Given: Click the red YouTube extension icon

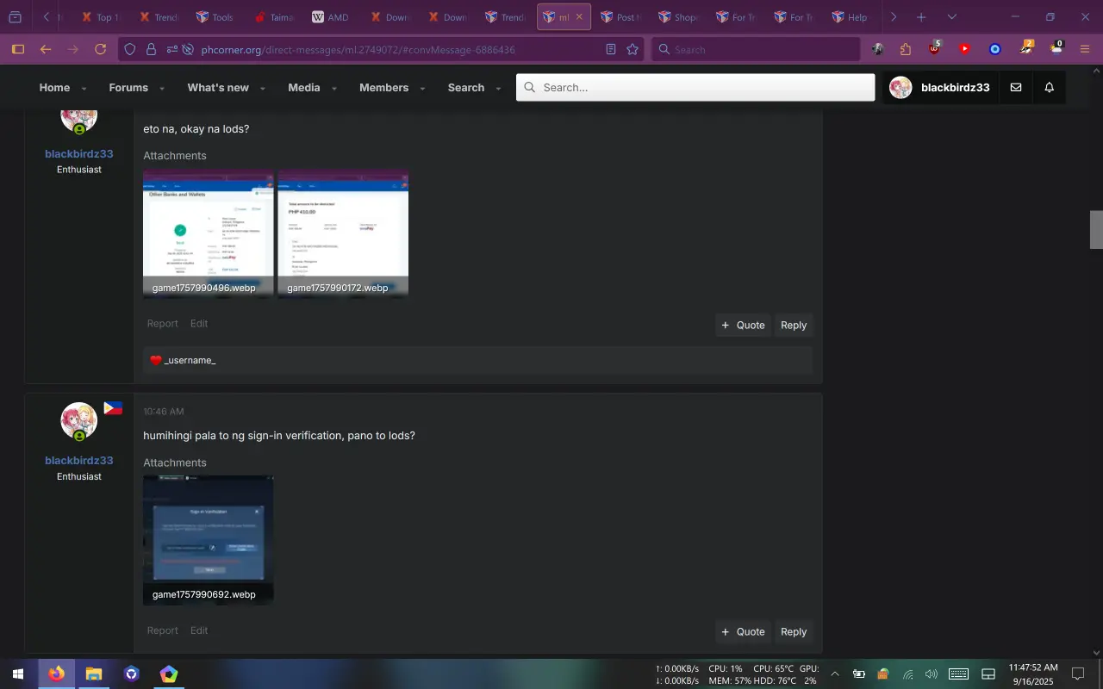Looking at the screenshot, I should point(965,49).
